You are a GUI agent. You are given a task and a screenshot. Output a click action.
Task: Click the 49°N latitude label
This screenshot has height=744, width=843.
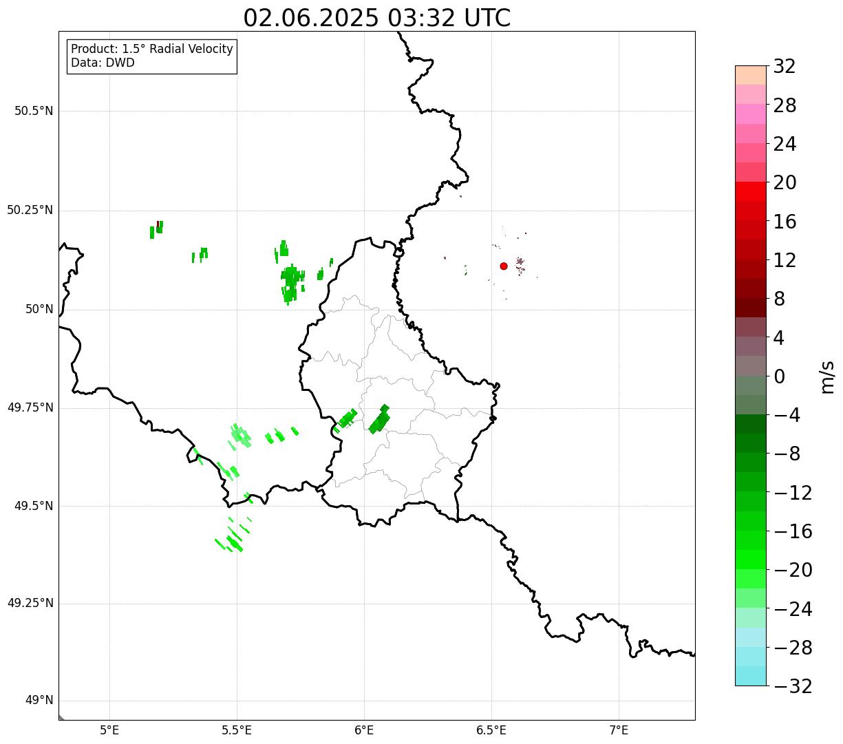(39, 701)
